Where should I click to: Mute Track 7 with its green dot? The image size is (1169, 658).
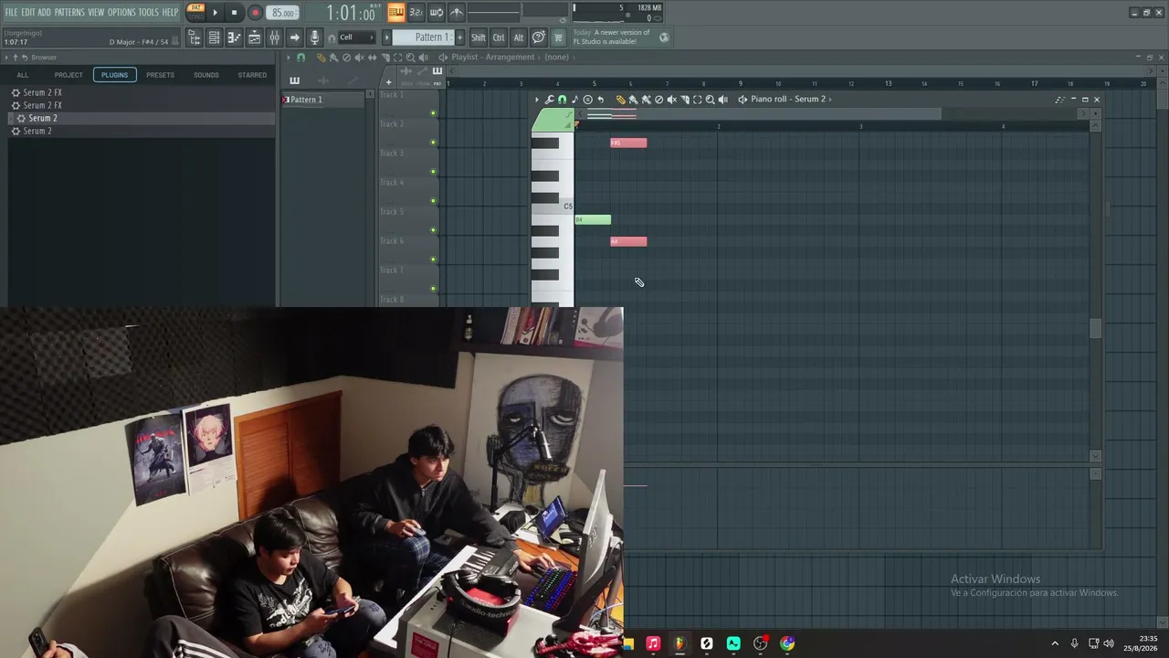(x=433, y=289)
